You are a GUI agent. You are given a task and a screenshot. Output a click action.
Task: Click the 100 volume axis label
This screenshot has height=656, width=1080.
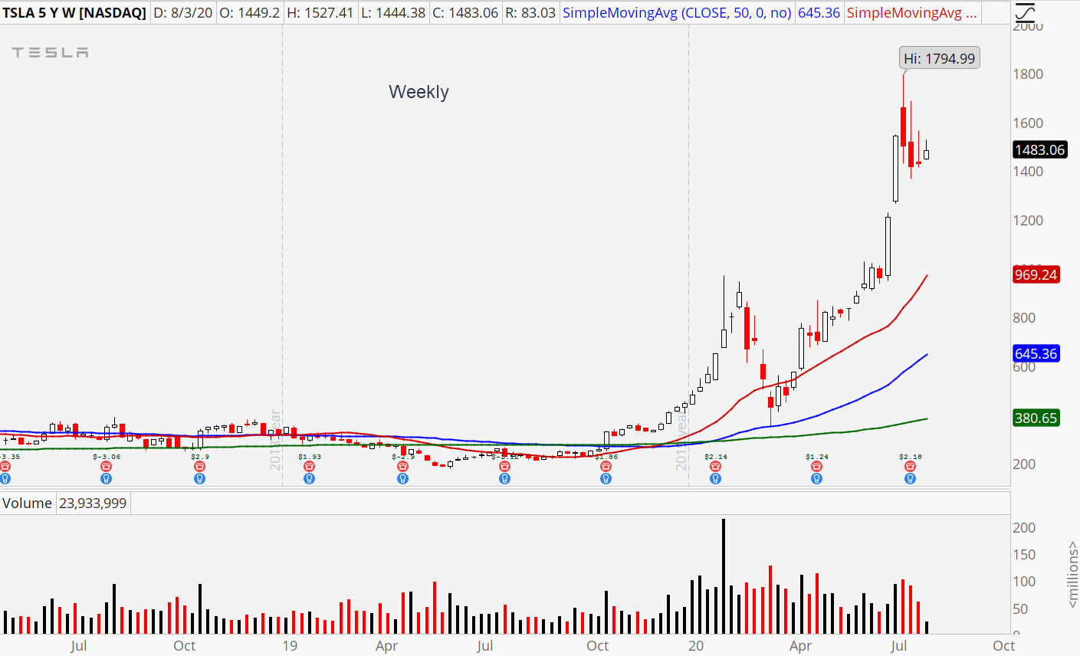pyautogui.click(x=1024, y=582)
